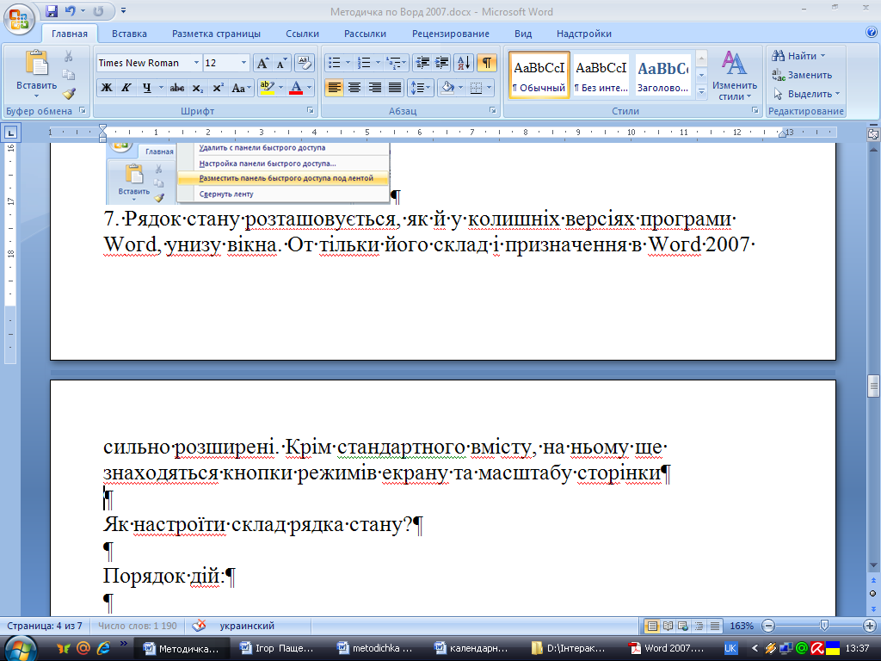Open the font size 12 dropdown

point(243,62)
